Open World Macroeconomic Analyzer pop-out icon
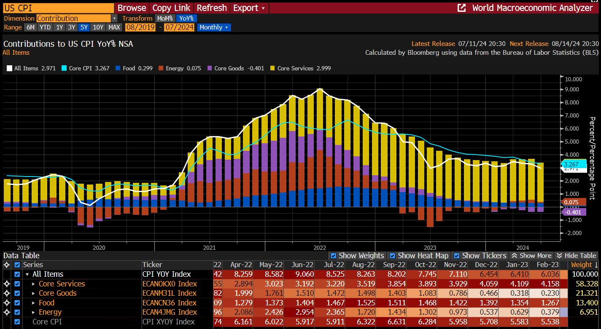601x329 pixels. coord(462,8)
